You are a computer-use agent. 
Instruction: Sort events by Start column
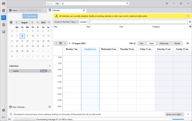tap(102, 27)
